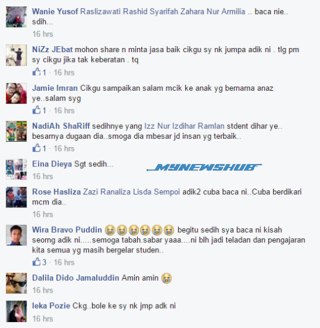Click the like thumb on Jamie Imran's comment
The height and width of the screenshot is (328, 320).
[x=36, y=110]
